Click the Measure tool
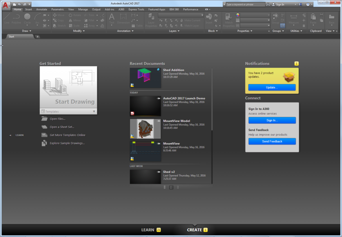The height and width of the screenshot is (237, 342). click(x=294, y=18)
